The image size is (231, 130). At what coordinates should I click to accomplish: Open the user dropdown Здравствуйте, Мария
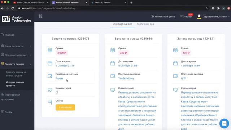click(x=216, y=17)
